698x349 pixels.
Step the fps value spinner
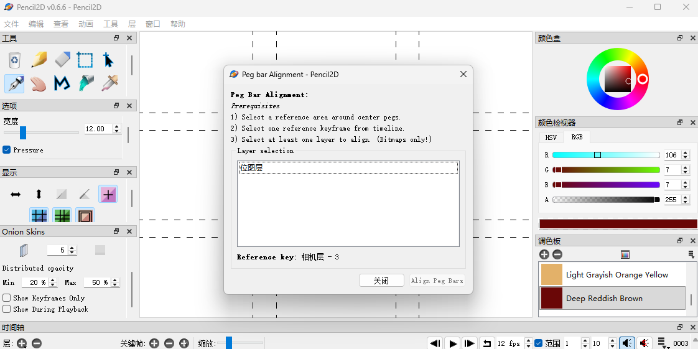(x=528, y=343)
